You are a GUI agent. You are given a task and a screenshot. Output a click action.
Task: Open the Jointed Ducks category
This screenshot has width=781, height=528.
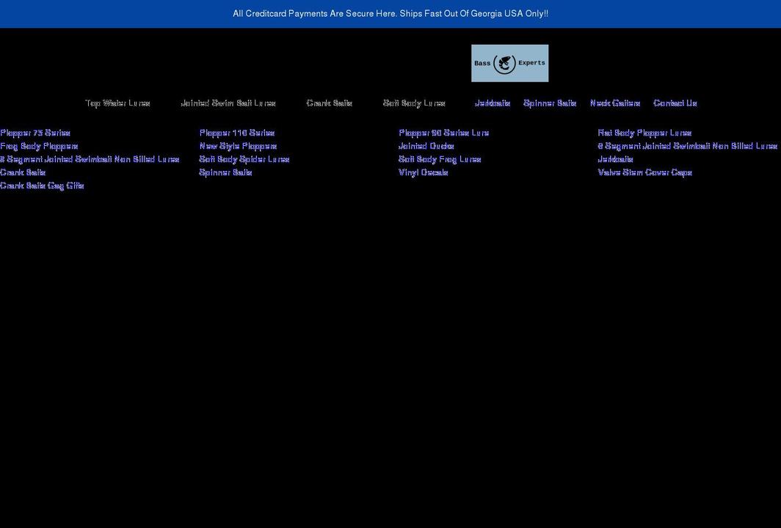pyautogui.click(x=426, y=146)
